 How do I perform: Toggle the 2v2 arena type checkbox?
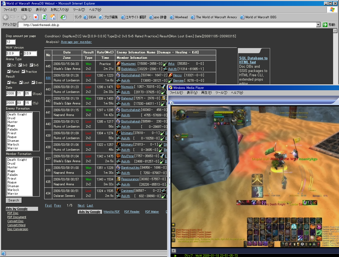9,65
